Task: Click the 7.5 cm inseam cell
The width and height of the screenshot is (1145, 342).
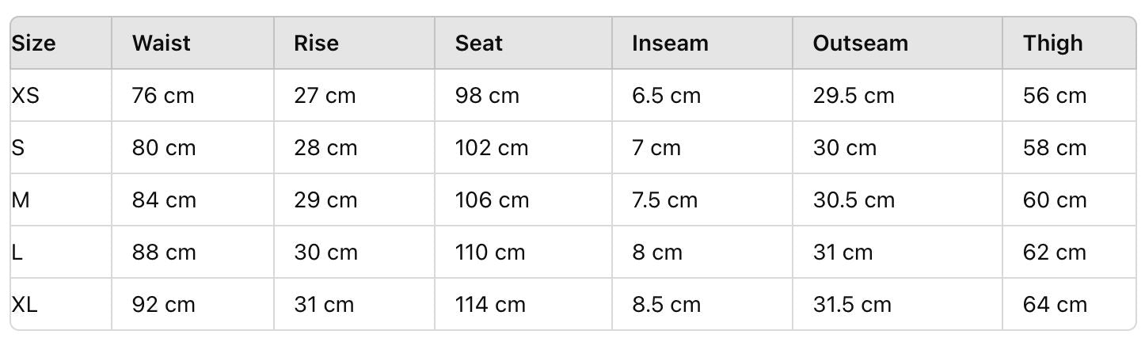Action: pos(664,200)
